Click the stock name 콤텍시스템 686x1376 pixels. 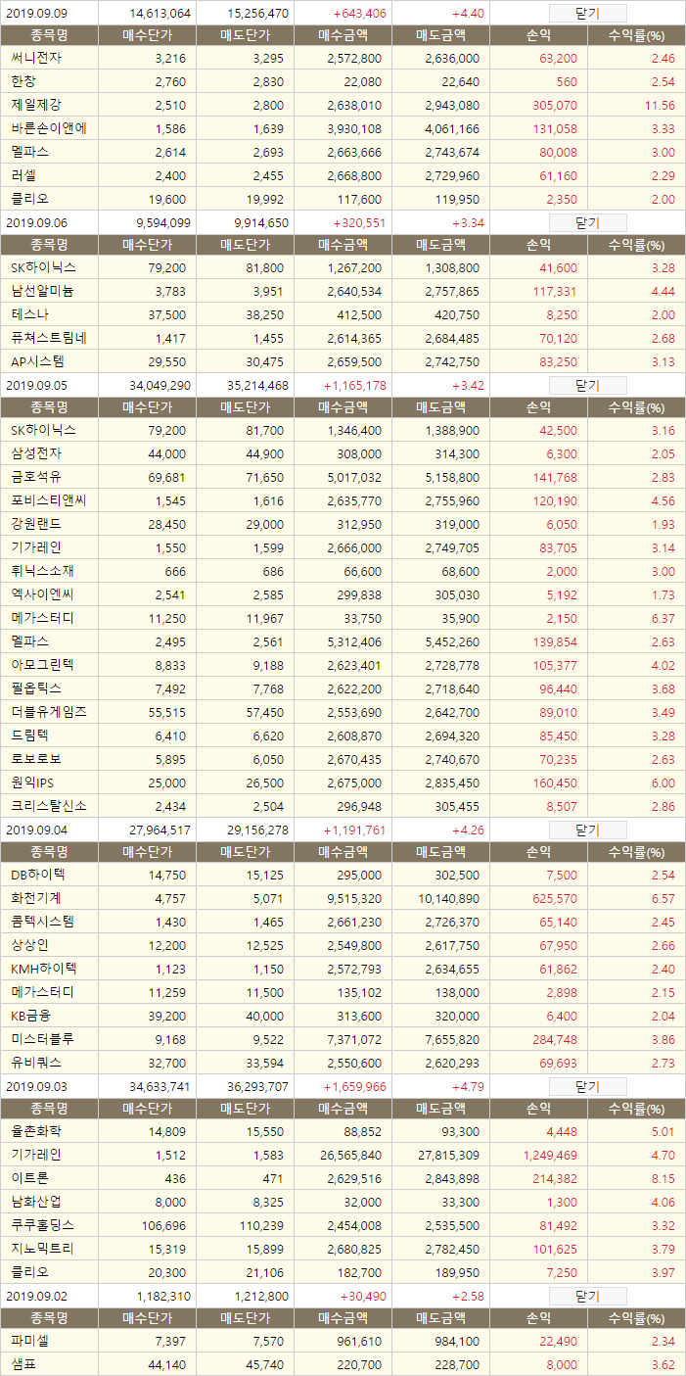(42, 922)
